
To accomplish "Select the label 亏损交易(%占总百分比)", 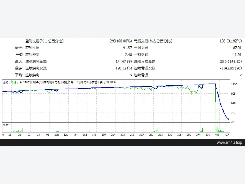I will coord(153,41).
